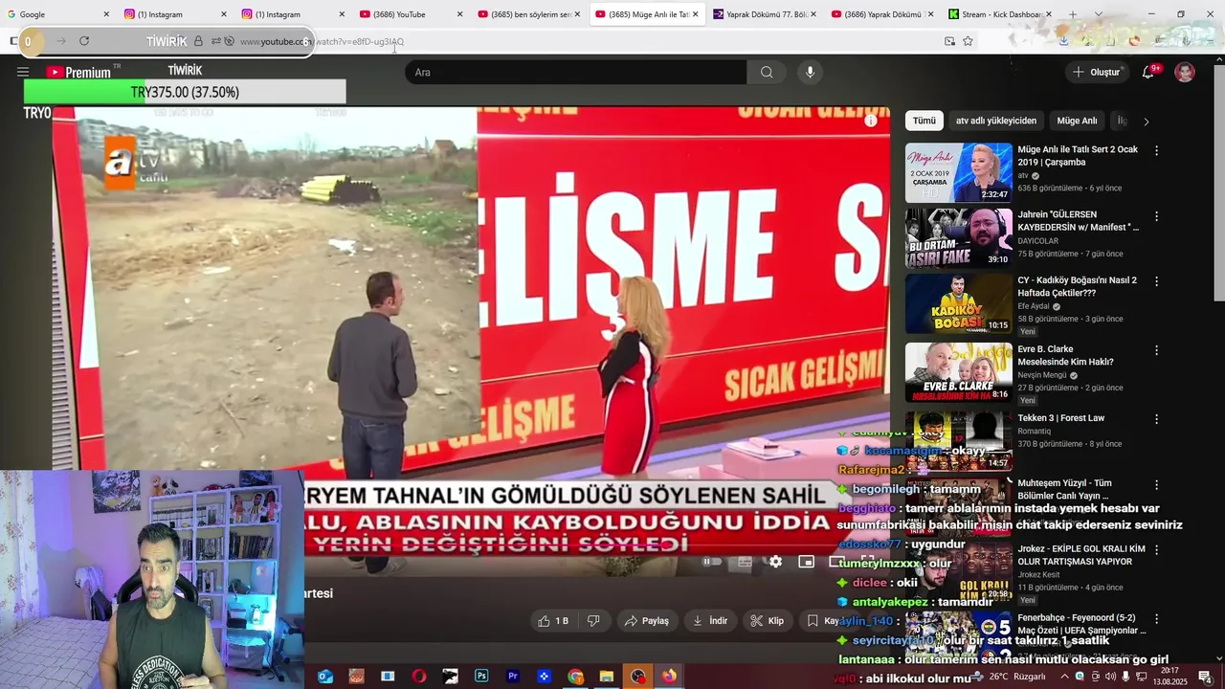This screenshot has height=689, width=1225.
Task: Open Kadıköy Boğası video thumbnail
Action: pyautogui.click(x=958, y=302)
